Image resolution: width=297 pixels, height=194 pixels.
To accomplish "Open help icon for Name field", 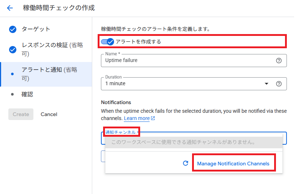I will coord(279,61).
